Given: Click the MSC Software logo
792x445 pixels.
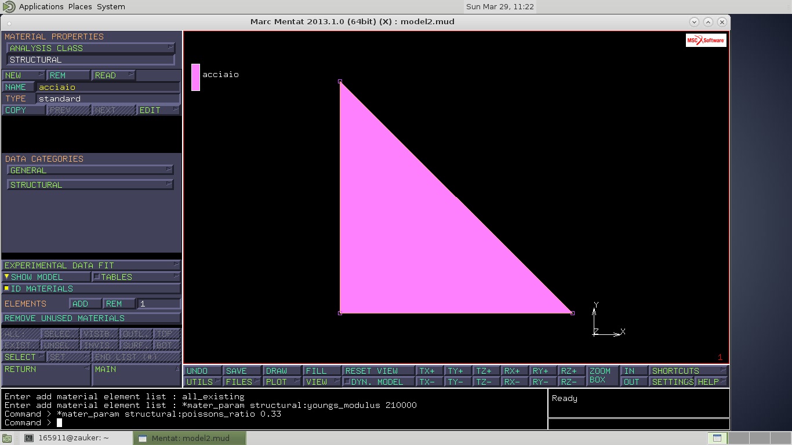Looking at the screenshot, I should click(x=706, y=40).
